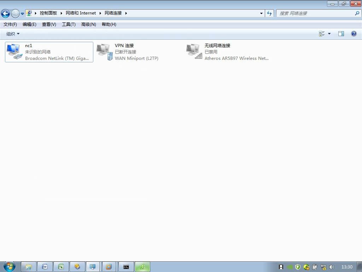Screen dimensions: 362x272
Task: Click the Back navigation arrow
Action: pyautogui.click(x=5, y=13)
